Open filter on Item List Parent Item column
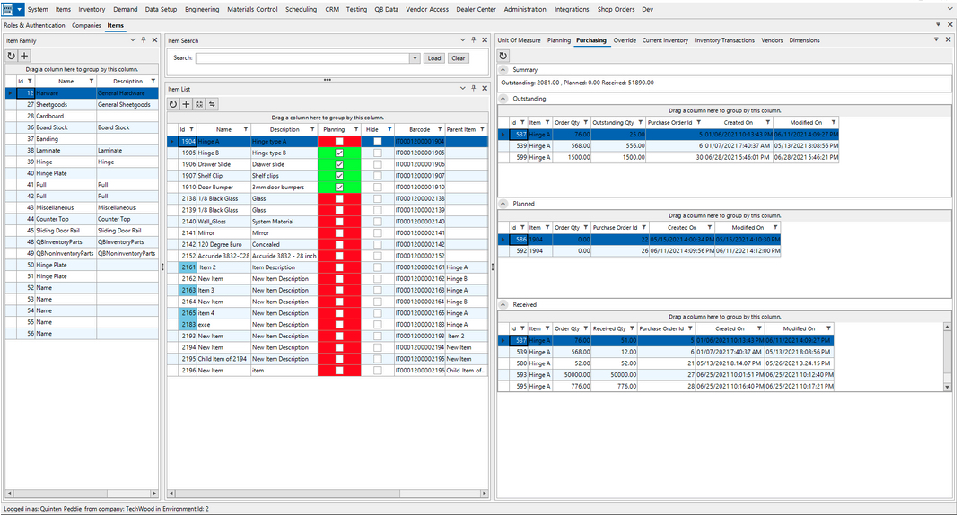 [482, 129]
